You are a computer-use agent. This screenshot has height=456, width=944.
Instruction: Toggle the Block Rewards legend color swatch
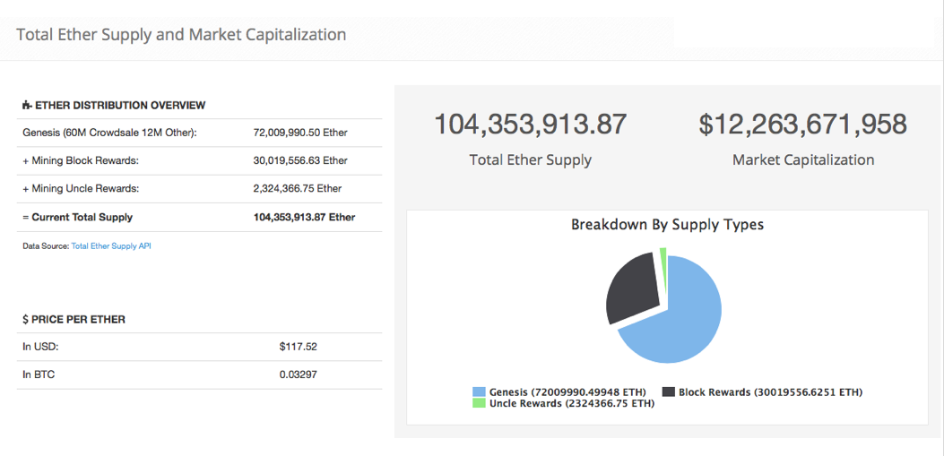tap(669, 392)
